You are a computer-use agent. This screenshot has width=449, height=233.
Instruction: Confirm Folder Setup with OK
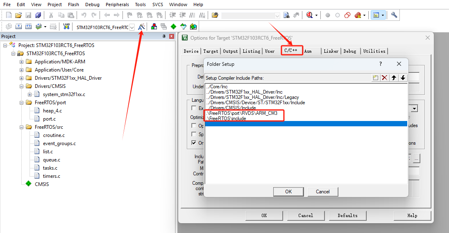click(x=288, y=192)
